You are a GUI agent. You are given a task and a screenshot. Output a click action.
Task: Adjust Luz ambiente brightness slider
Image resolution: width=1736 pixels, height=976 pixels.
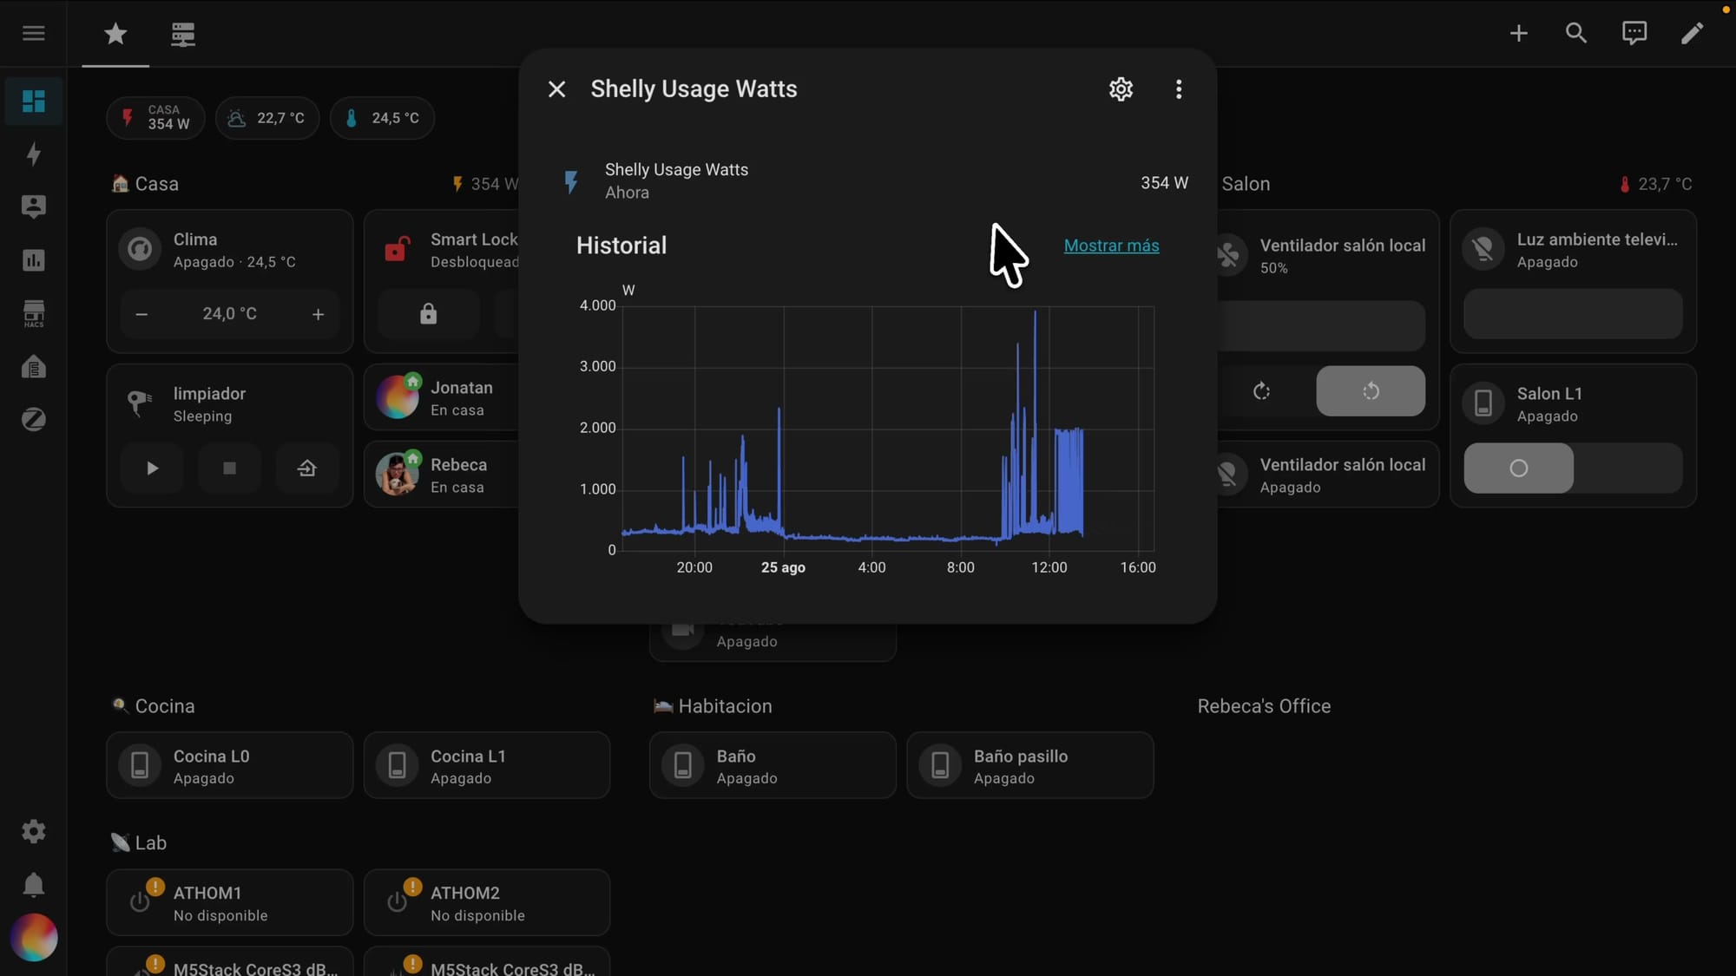[1573, 314]
